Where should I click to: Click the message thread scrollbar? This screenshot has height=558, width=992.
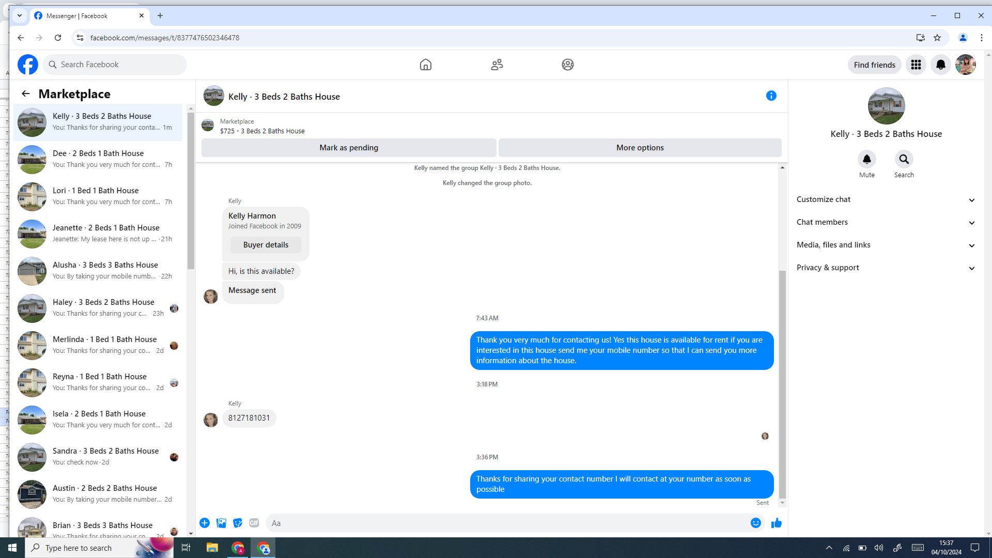click(x=782, y=385)
